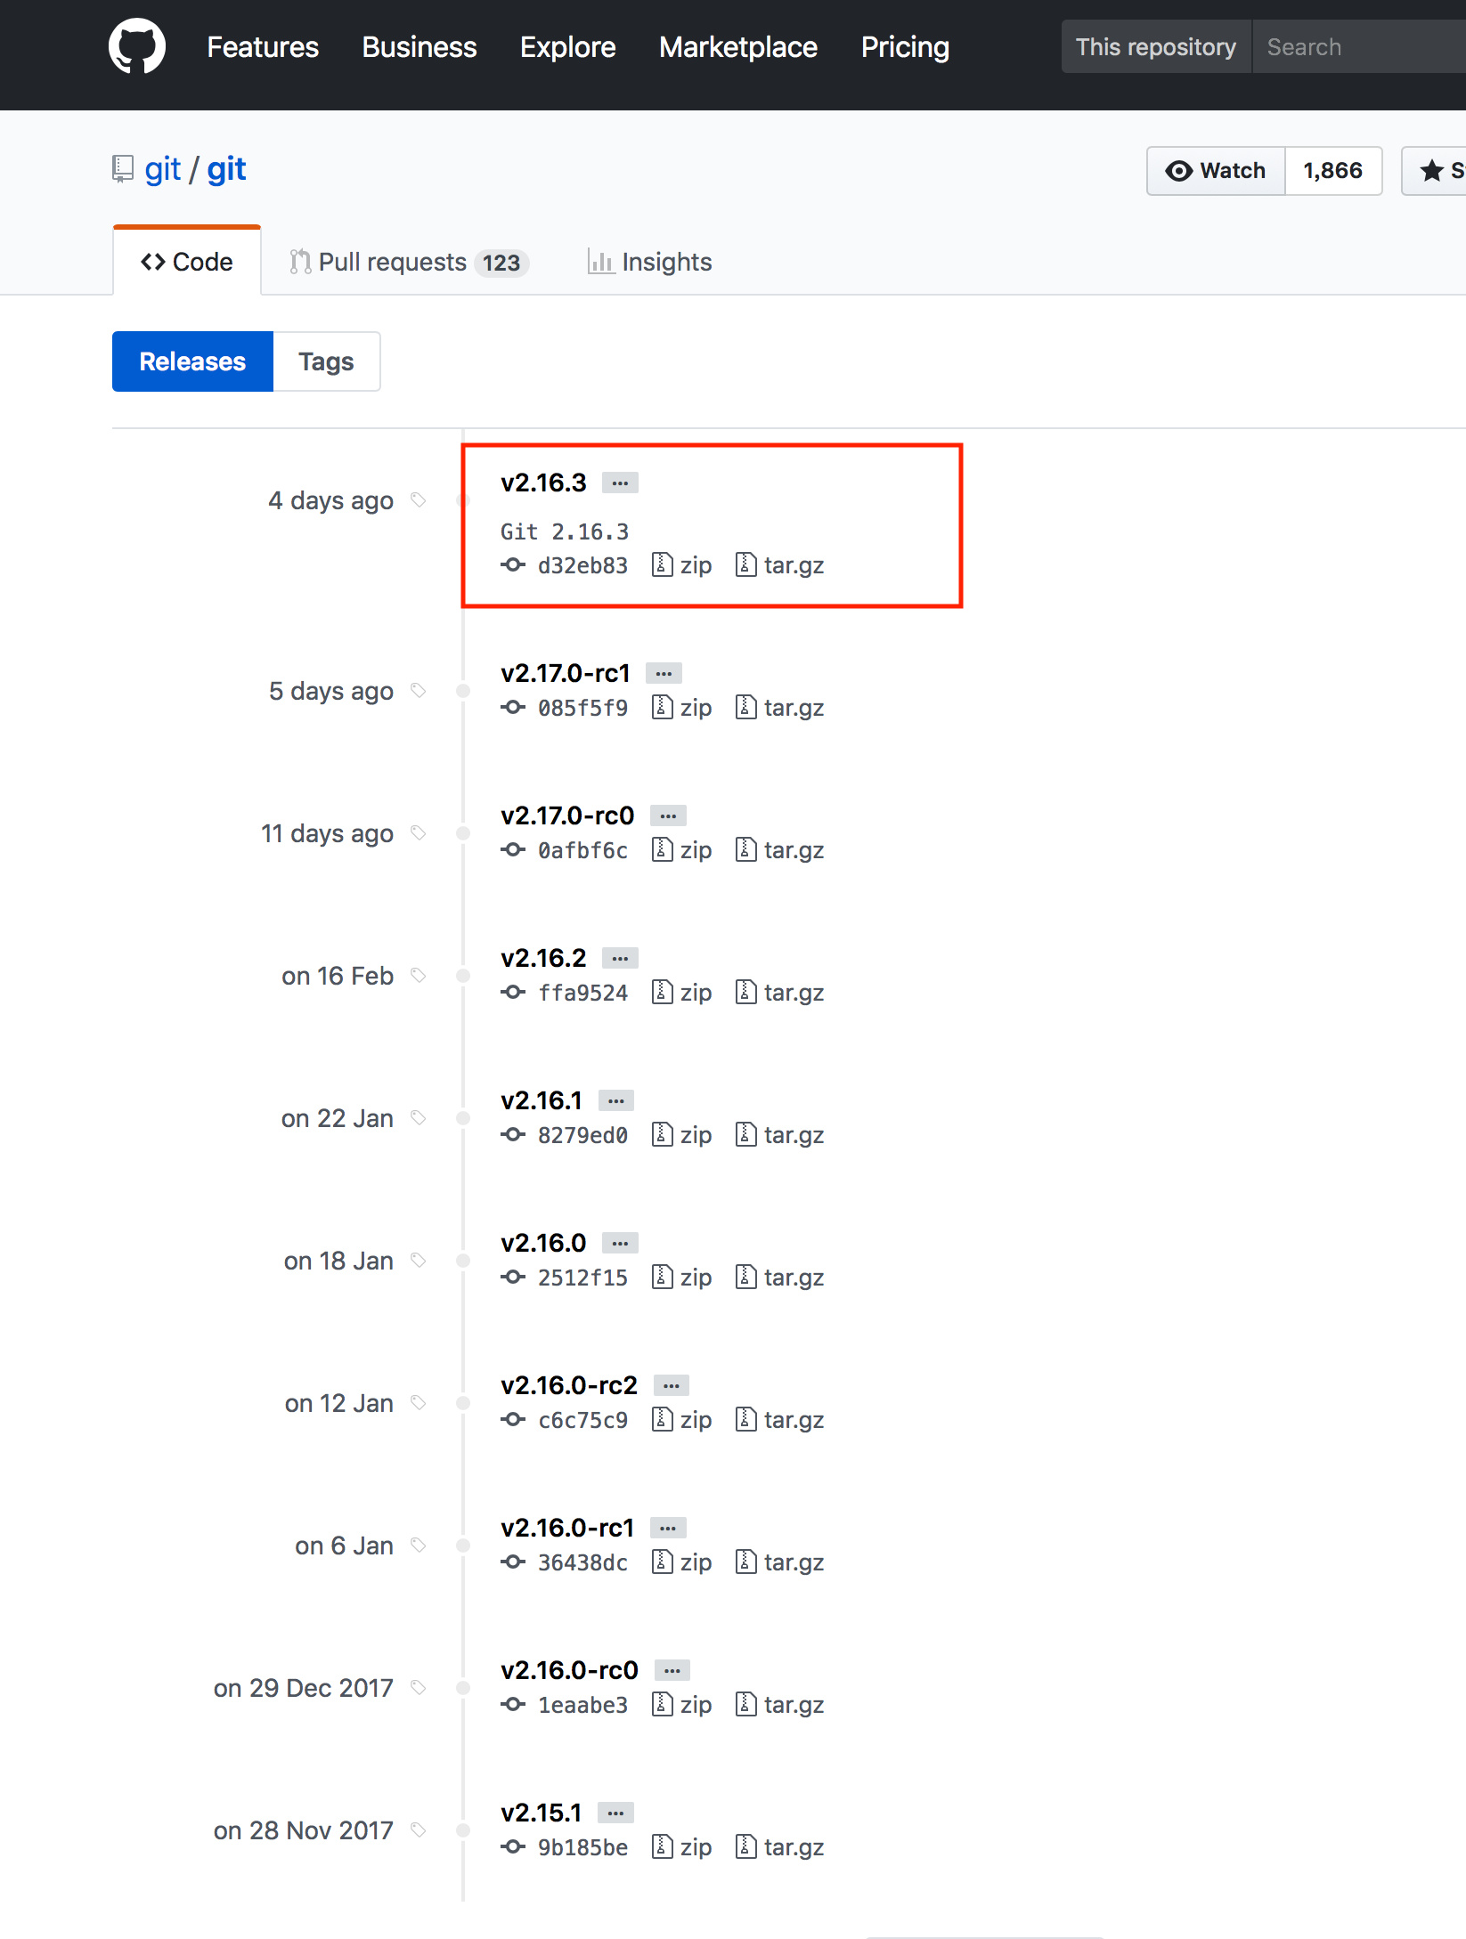Download the v2.16.3 zip archive
The height and width of the screenshot is (1939, 1466).
coord(682,565)
